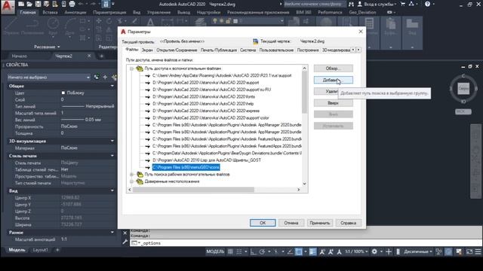Expand the working support file search path node
483x271 pixels.
pyautogui.click(x=132, y=174)
